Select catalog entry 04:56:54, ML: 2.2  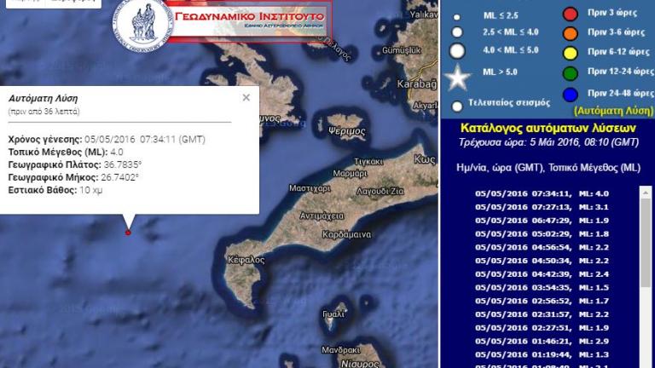coord(542,247)
